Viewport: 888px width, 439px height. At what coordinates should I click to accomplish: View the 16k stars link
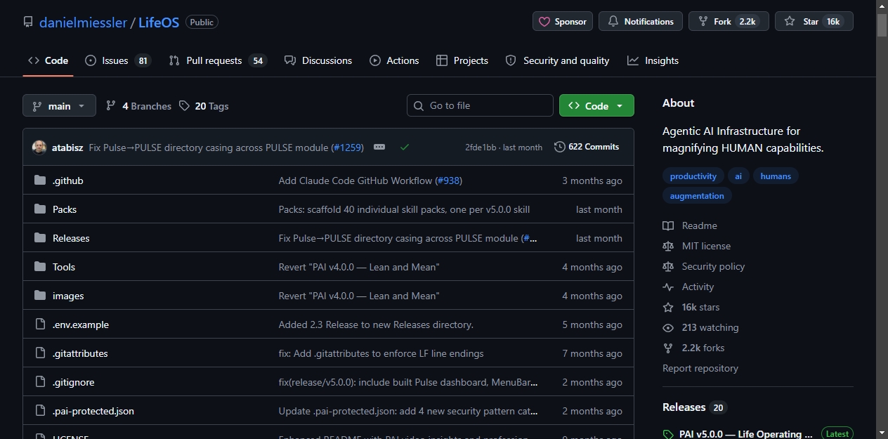691,307
